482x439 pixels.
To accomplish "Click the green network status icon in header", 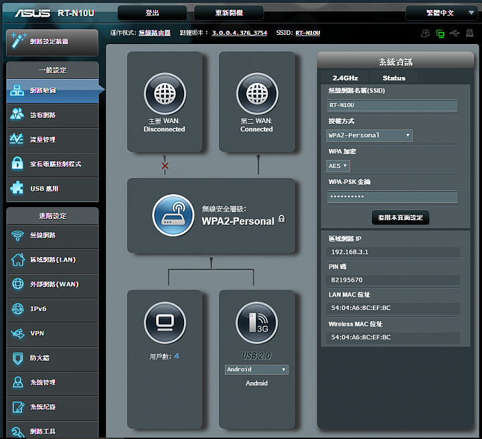I will click(x=440, y=33).
